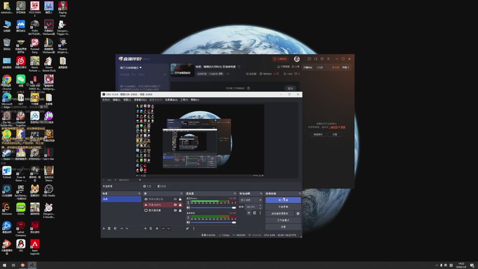The width and height of the screenshot is (478, 269).
Task: Click Start Recording in OBS Controls
Action: (x=283, y=207)
